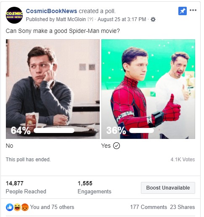The image size is (204, 217).
Task: Click the Angry reaction icon
Action: click(25, 207)
